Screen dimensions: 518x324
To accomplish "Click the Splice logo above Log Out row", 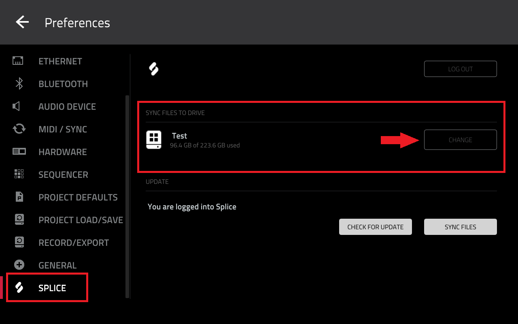I will point(153,69).
